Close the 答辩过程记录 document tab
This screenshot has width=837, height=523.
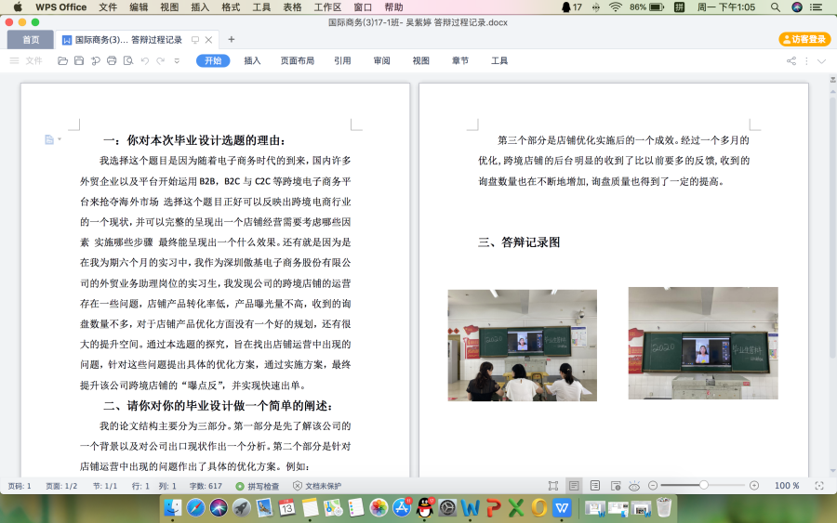[208, 40]
